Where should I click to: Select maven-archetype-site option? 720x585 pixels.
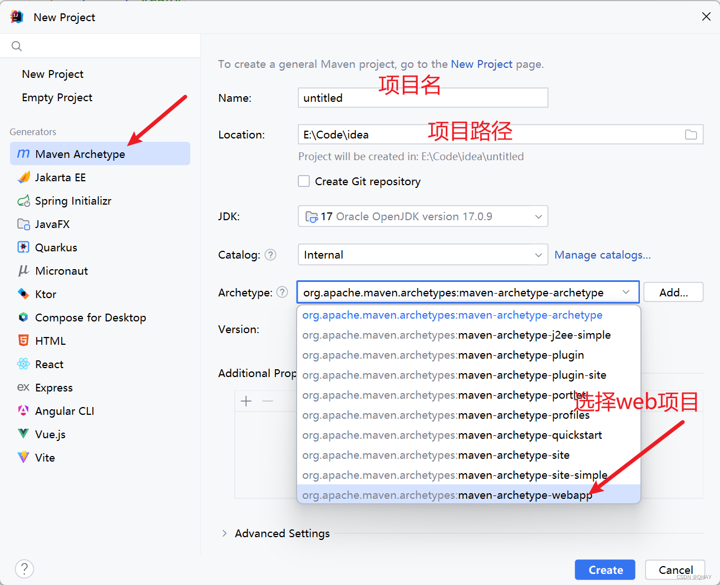[x=469, y=455]
